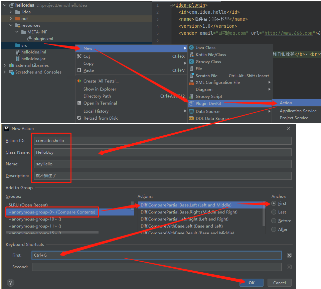Select Action in Plugin DevKit submenu
This screenshot has width=321, height=289.
pyautogui.click(x=296, y=103)
